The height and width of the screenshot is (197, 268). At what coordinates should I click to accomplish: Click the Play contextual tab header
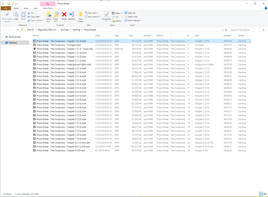[48, 4]
